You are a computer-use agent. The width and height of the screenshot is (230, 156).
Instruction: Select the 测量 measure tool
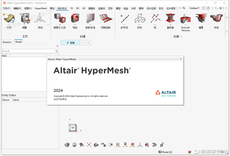tap(25, 18)
